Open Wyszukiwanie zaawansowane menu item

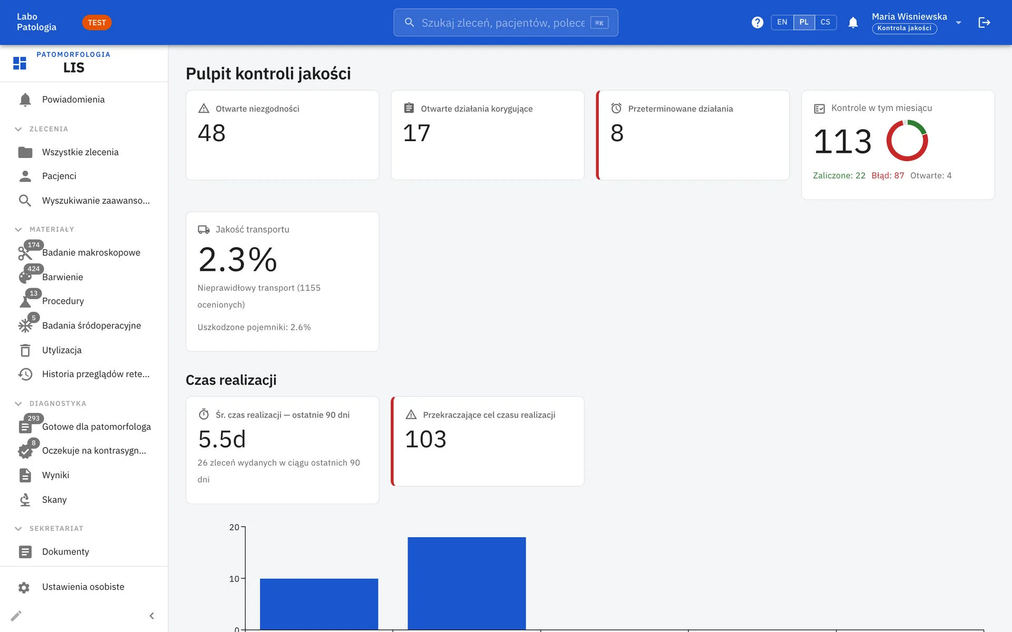[x=84, y=201]
